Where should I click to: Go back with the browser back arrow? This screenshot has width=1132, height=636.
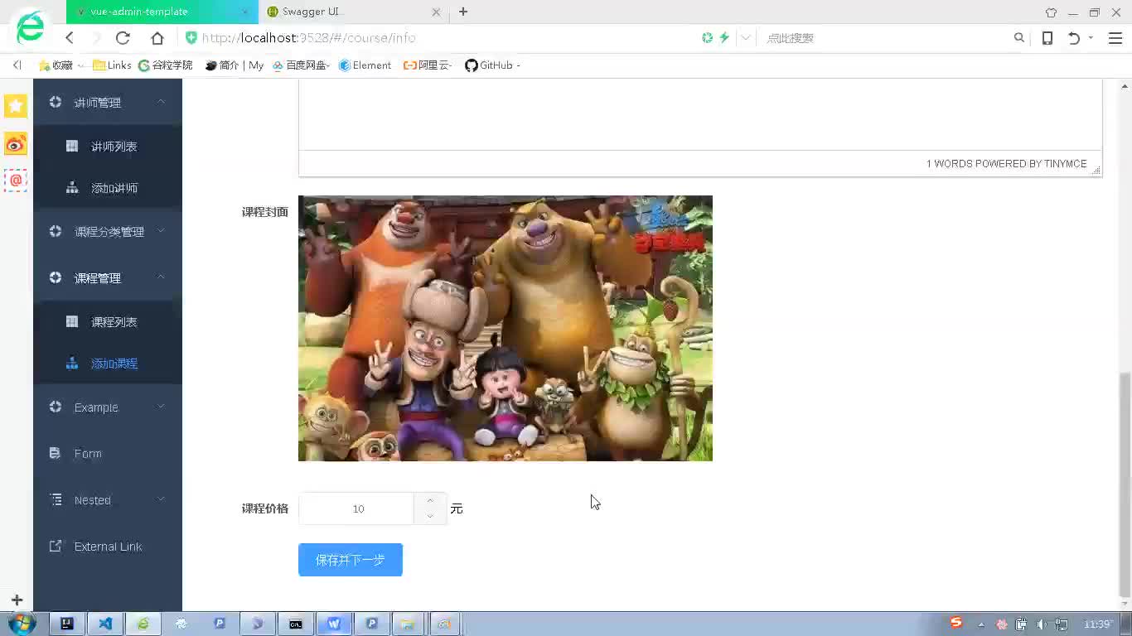(70, 38)
